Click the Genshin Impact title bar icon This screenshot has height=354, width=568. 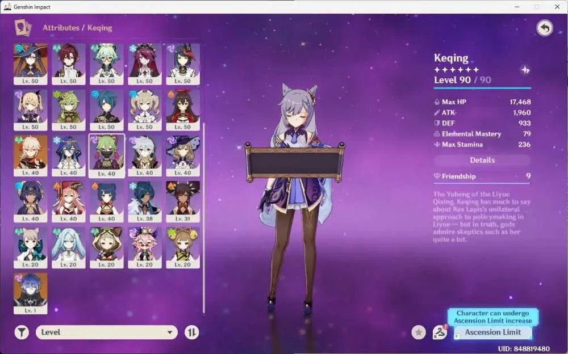pyautogui.click(x=7, y=7)
